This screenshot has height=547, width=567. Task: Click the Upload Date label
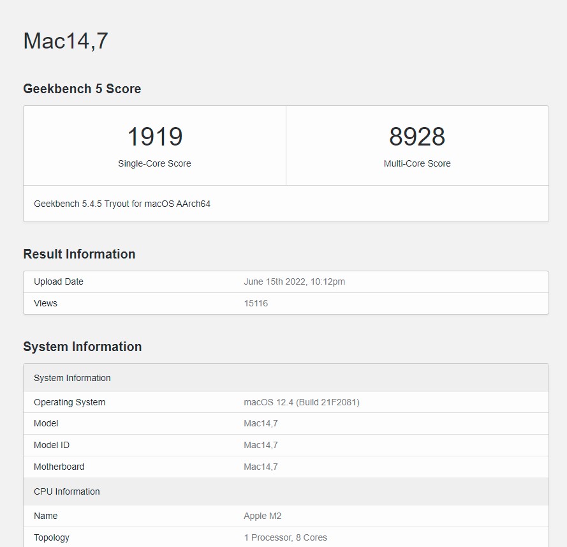59,281
